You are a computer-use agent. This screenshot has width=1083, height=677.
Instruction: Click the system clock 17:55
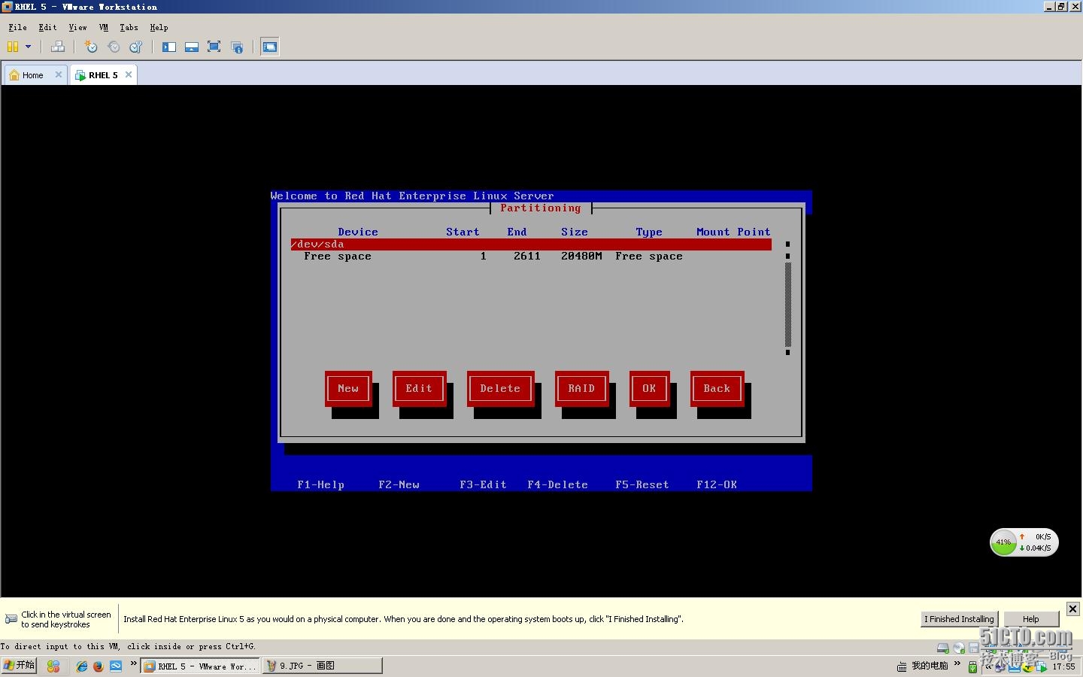[x=1063, y=666]
